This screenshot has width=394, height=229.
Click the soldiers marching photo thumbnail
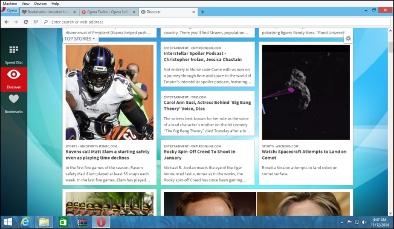click(109, 204)
